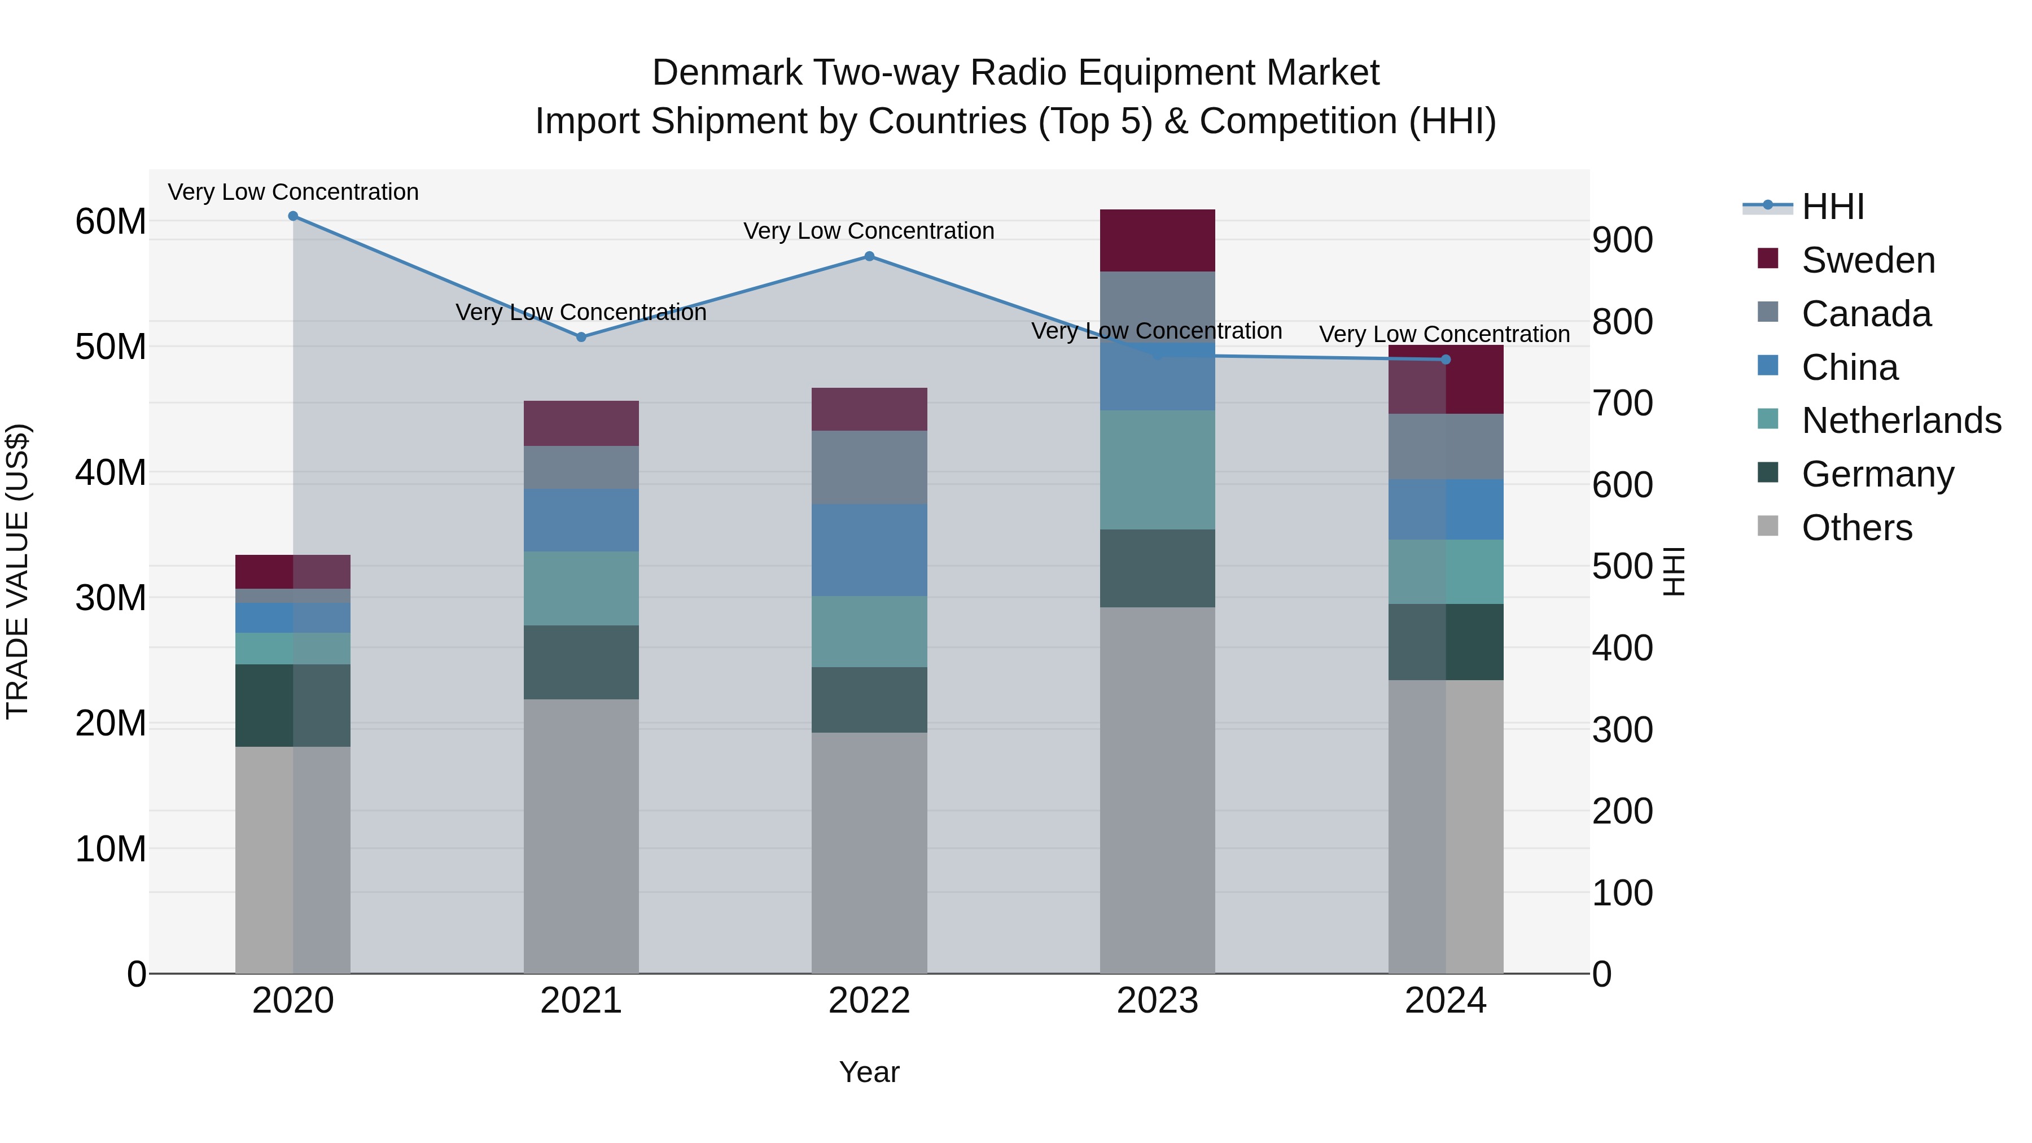Click the 900 HHI axis tick label
Viewport: 2032px width, 1143px height.
point(1623,240)
